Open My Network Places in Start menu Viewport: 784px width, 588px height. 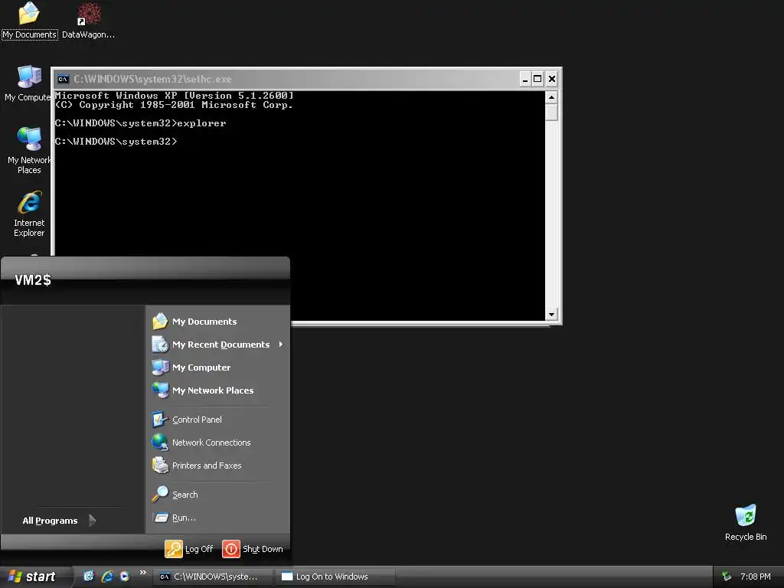click(x=217, y=390)
